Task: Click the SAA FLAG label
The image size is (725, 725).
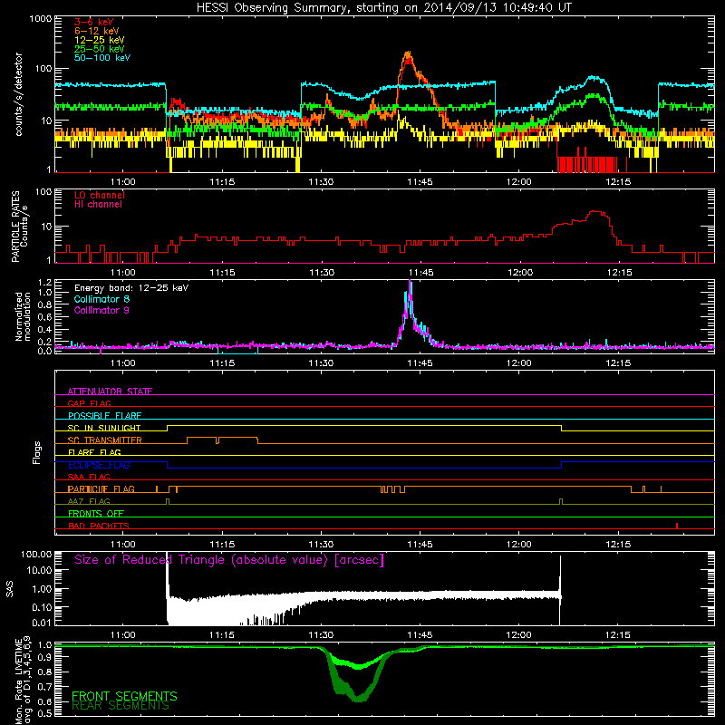Action: (89, 477)
